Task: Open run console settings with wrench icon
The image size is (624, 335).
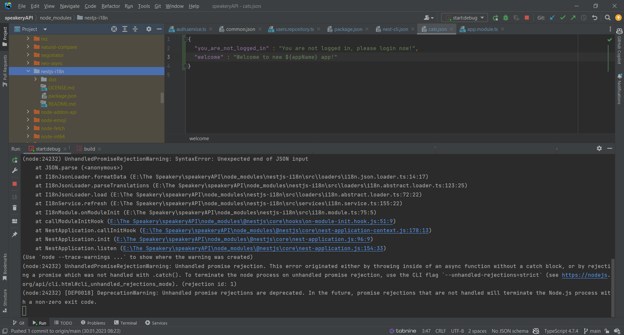Action: pyautogui.click(x=15, y=170)
